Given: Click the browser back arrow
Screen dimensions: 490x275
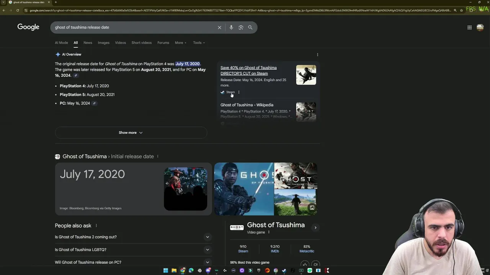Looking at the screenshot, I should point(4,10).
